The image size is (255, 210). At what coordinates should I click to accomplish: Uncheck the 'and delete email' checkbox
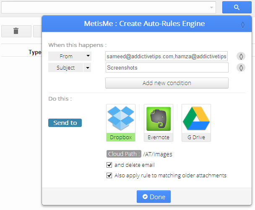pyautogui.click(x=109, y=165)
